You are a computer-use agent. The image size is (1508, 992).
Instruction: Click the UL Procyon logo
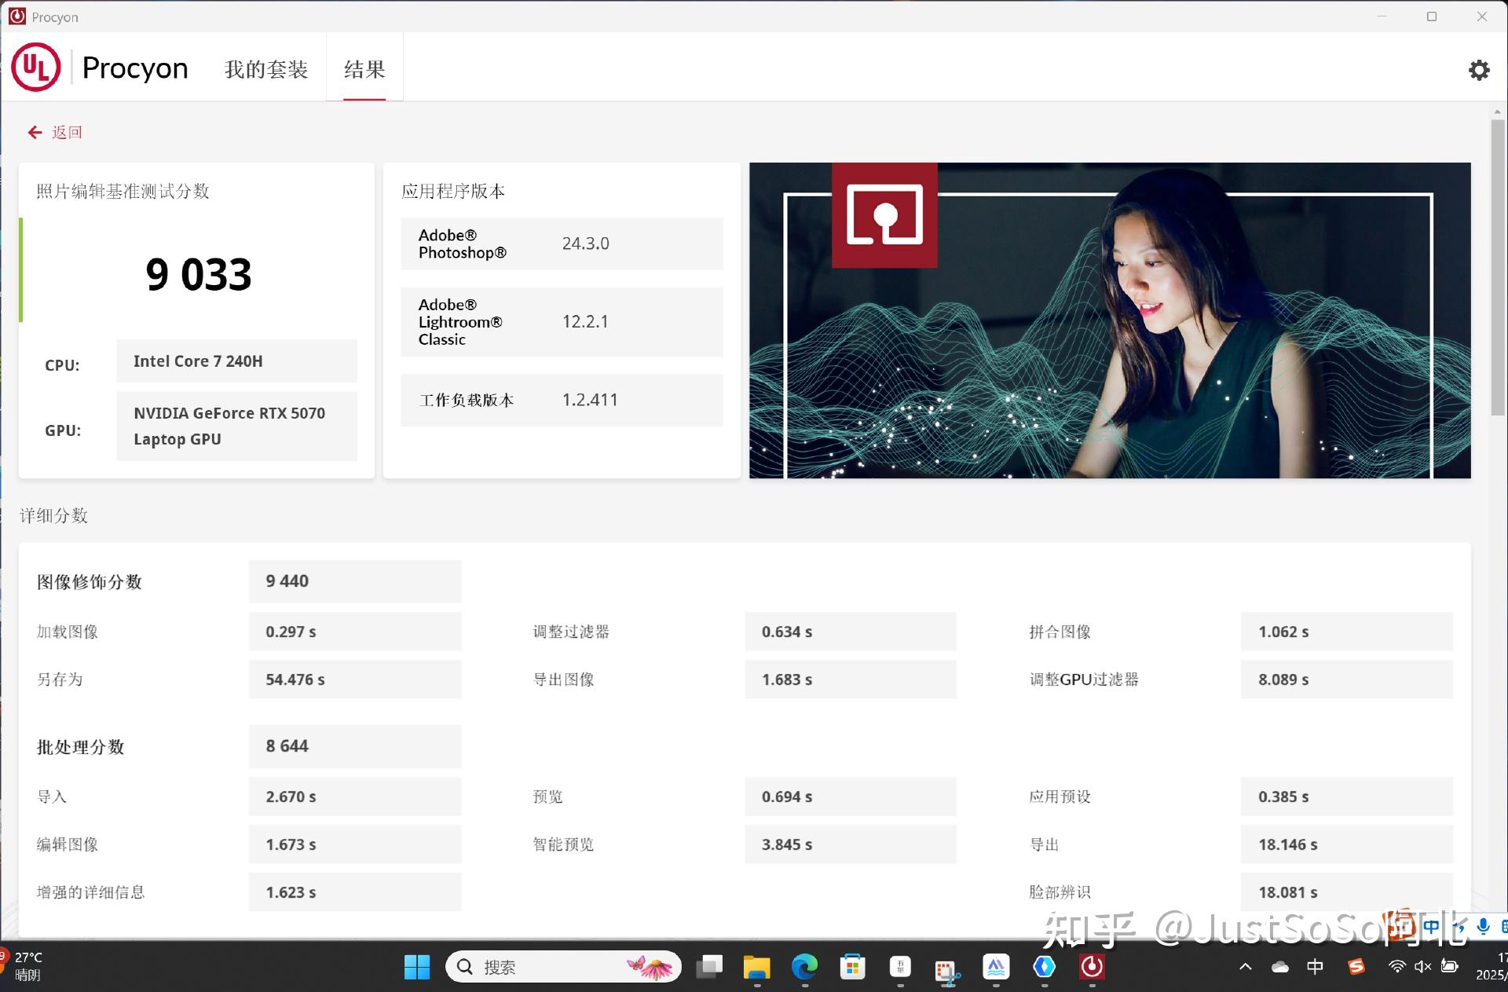(36, 68)
